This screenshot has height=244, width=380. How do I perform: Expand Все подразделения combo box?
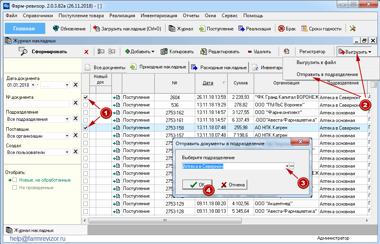[67, 119]
